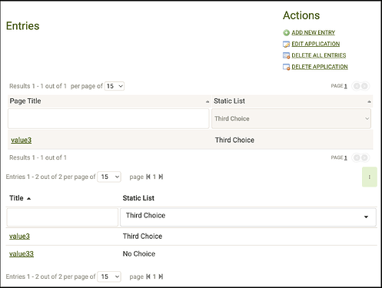The width and height of the screenshot is (382, 288).
Task: Click the lower Static List column header
Action: click(x=138, y=198)
